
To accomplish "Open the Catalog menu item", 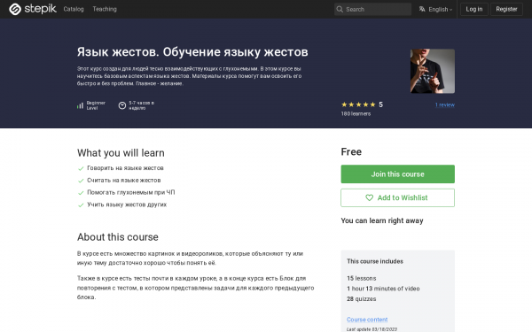I will pos(74,9).
